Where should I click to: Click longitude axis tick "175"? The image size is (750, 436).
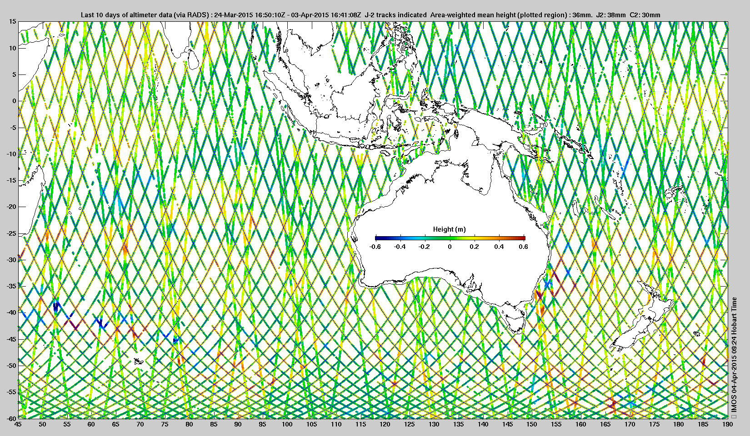coord(654,424)
